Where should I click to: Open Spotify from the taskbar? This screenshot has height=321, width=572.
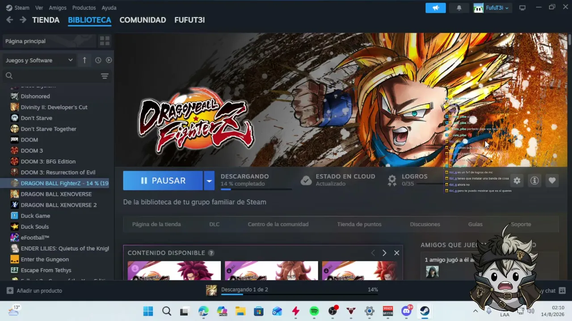pyautogui.click(x=314, y=311)
